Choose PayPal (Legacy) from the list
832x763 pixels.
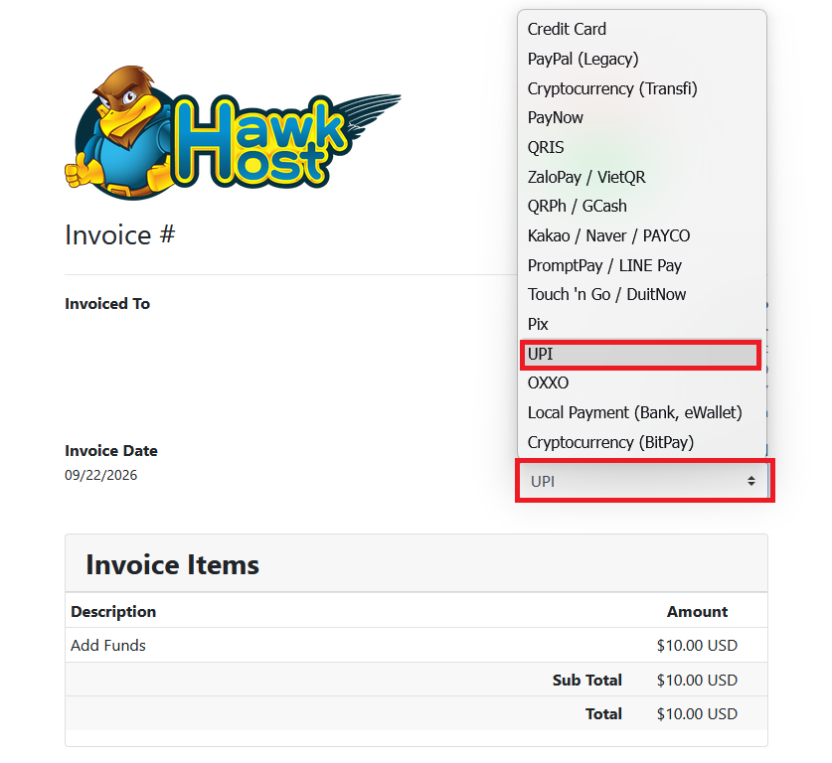coord(641,59)
